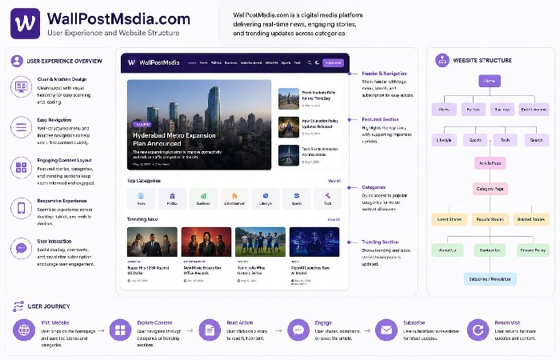Open the Rupee Hits trending card image

pos(152,242)
